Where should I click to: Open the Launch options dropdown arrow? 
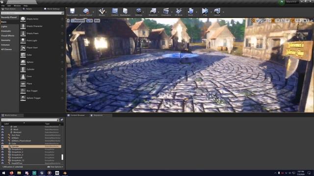pos(223,12)
